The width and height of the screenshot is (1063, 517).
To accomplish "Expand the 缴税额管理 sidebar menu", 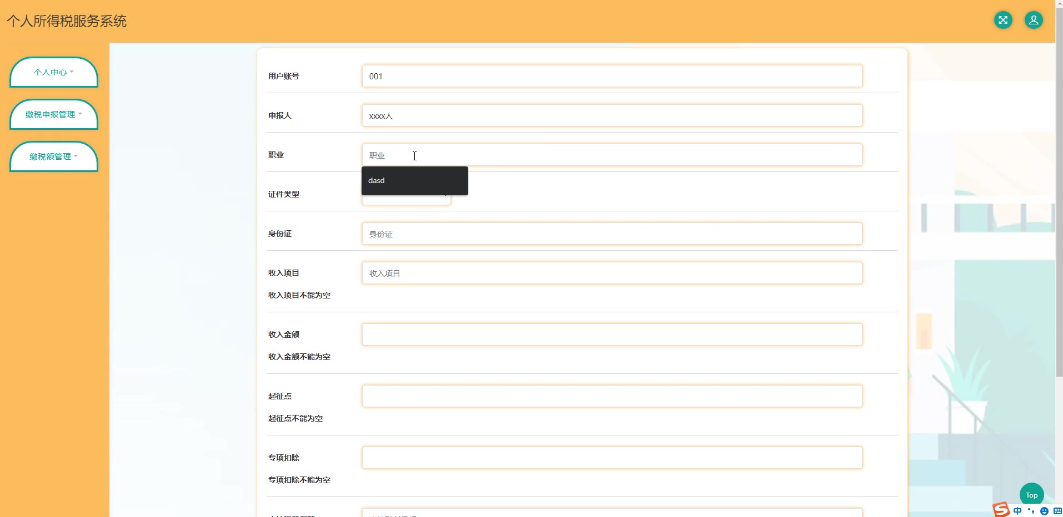I will pos(54,156).
